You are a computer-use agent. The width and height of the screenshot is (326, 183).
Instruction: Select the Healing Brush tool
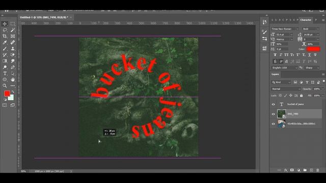(x=13, y=43)
